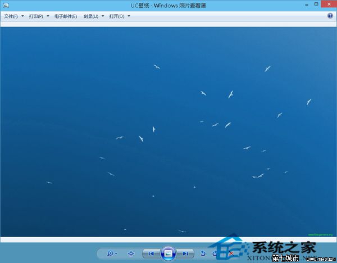Click the 电子邮件(E) menu item
Viewport: 337px width, 263px height.
click(x=66, y=16)
